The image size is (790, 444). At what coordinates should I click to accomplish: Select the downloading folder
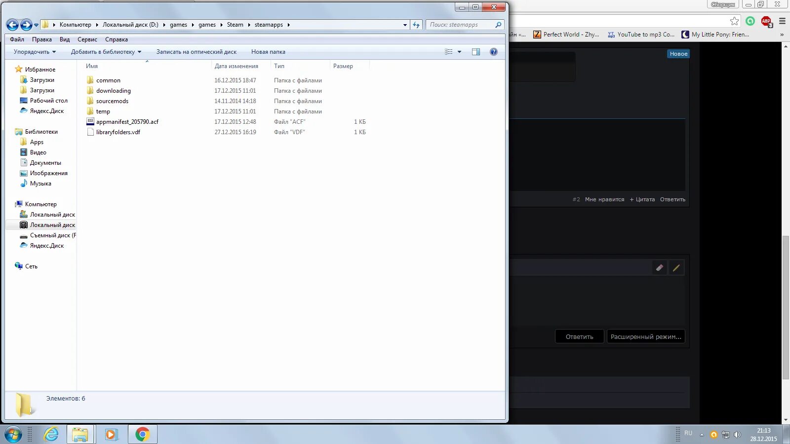coord(114,91)
